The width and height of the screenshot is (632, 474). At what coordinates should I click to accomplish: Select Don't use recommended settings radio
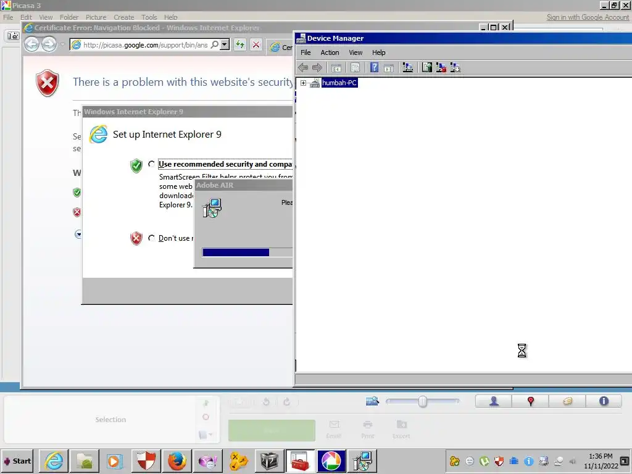click(x=151, y=238)
